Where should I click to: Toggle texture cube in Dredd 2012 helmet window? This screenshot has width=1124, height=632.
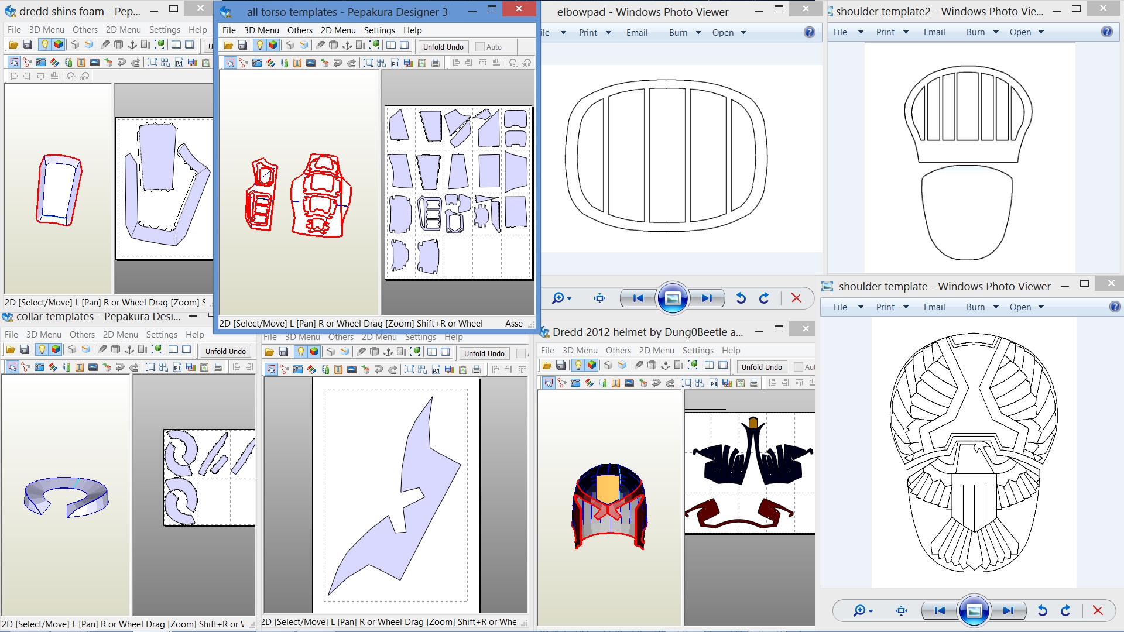click(x=592, y=366)
